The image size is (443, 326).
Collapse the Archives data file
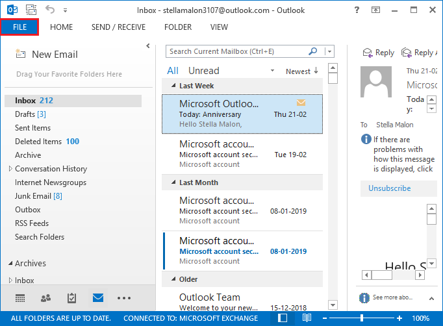[10, 263]
